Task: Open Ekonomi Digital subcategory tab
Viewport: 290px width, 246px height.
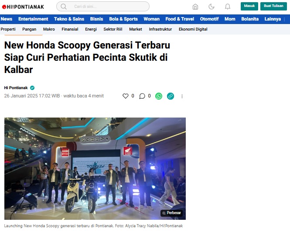Action: click(193, 29)
